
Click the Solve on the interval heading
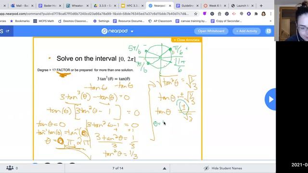coord(96,59)
